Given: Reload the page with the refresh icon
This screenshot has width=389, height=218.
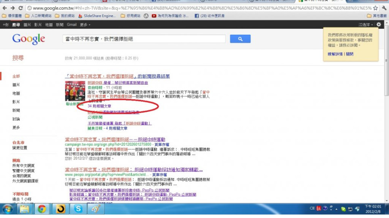Looking at the screenshot, I should 21,8.
